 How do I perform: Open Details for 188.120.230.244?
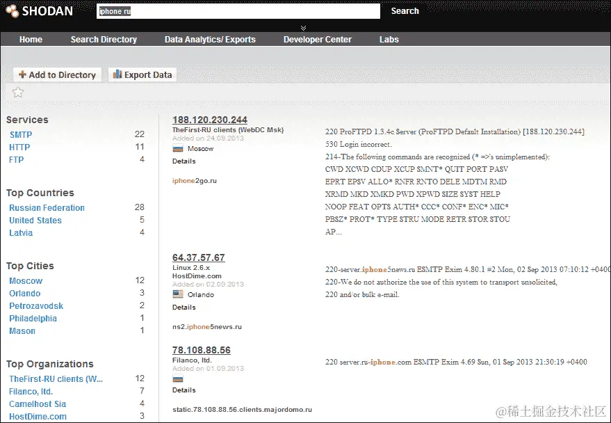click(184, 161)
